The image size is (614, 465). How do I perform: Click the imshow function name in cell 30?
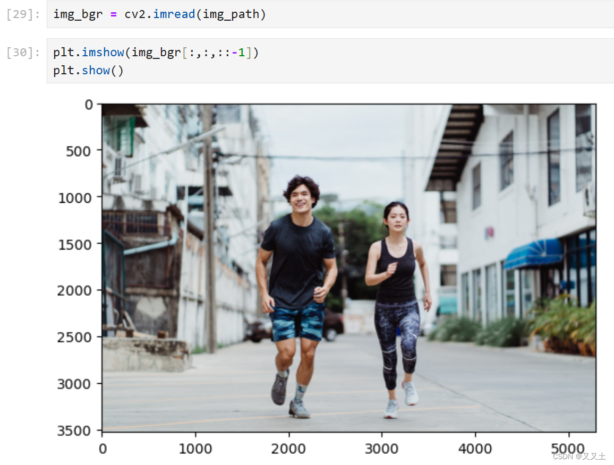103,52
